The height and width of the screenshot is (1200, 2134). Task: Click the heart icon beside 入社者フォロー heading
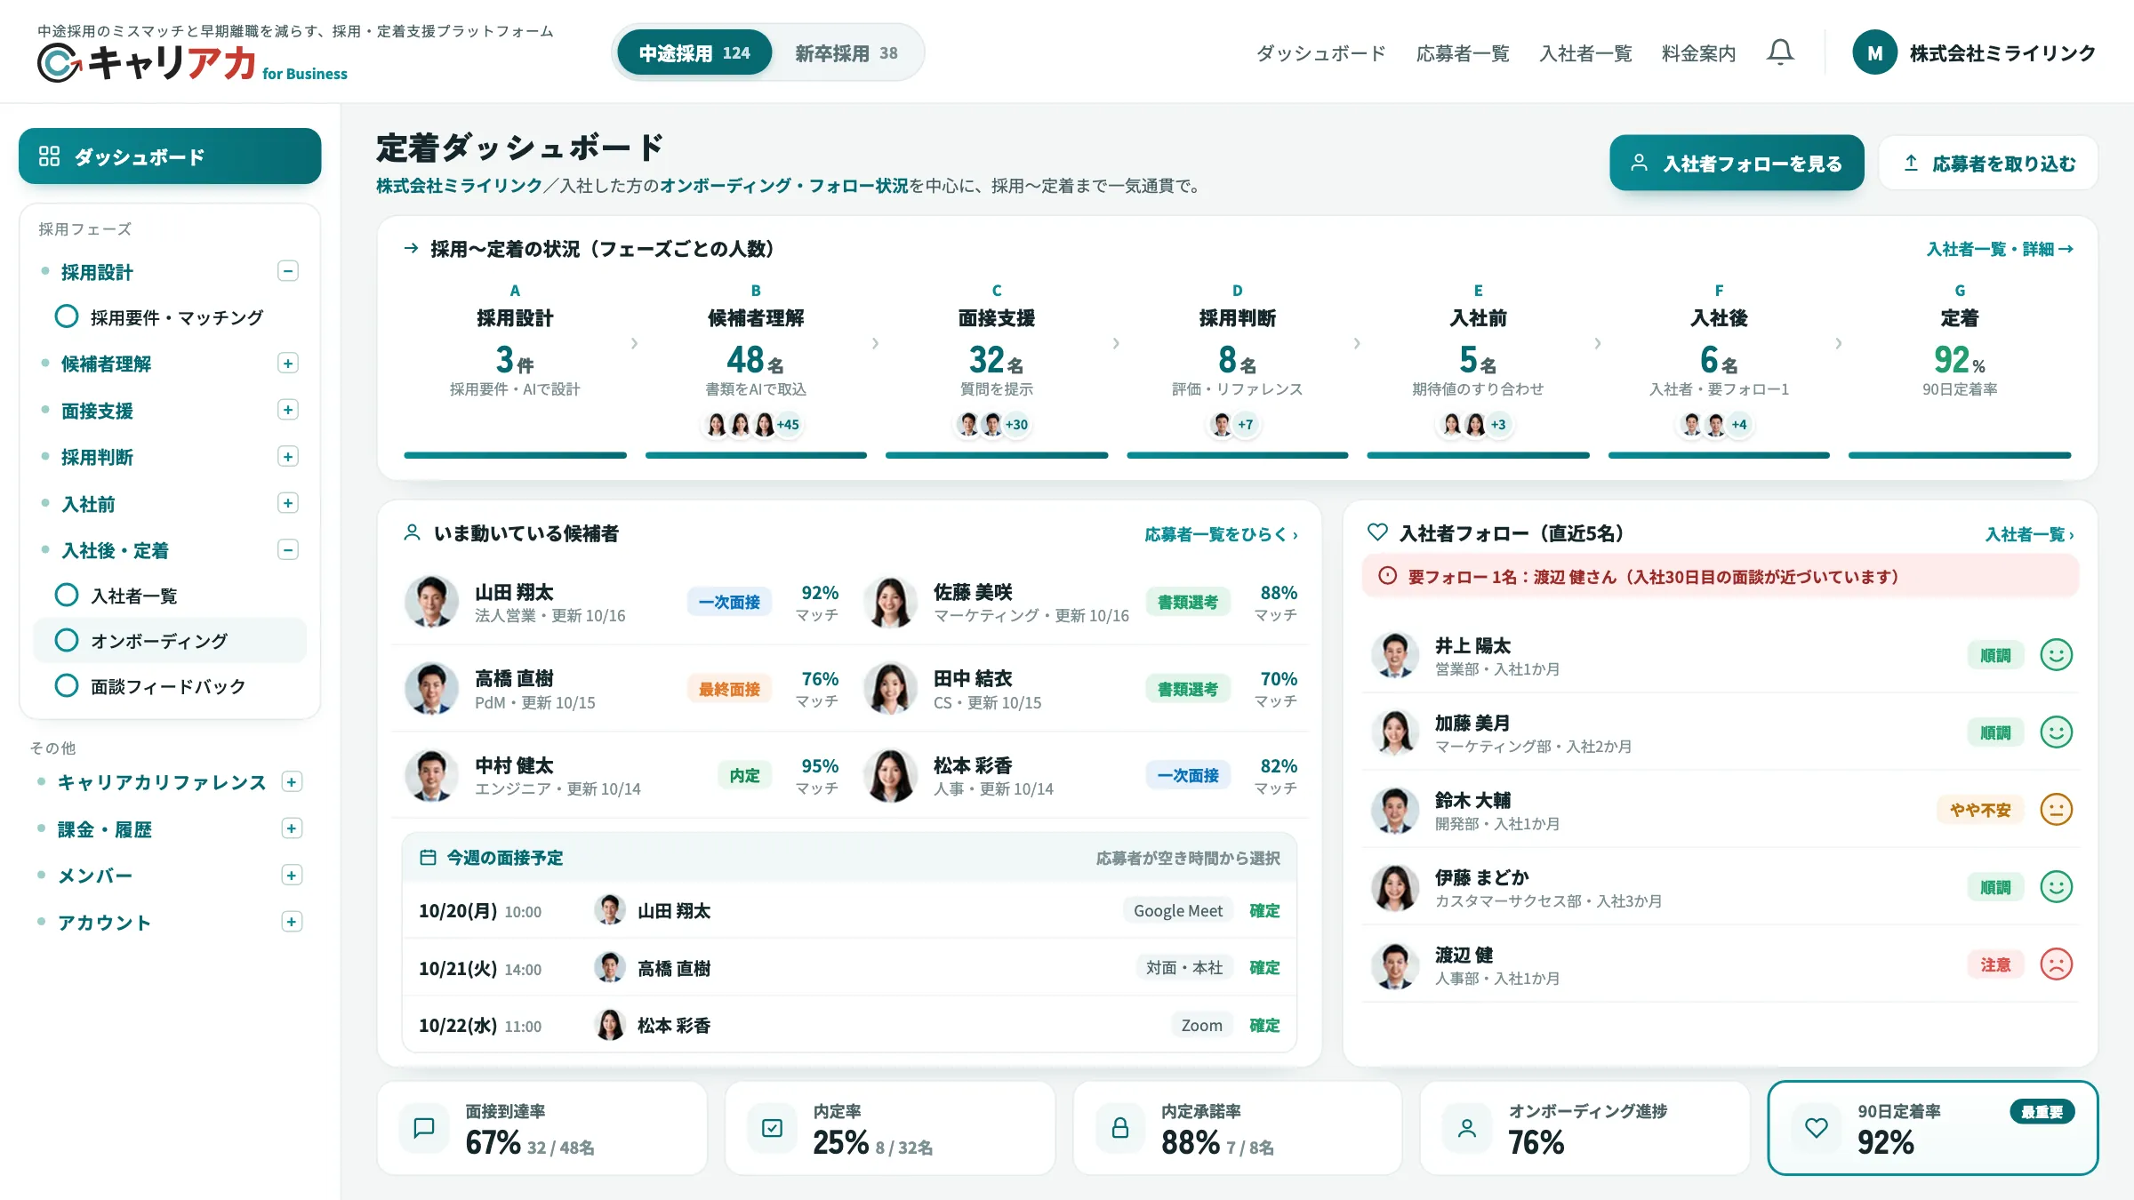pos(1377,532)
